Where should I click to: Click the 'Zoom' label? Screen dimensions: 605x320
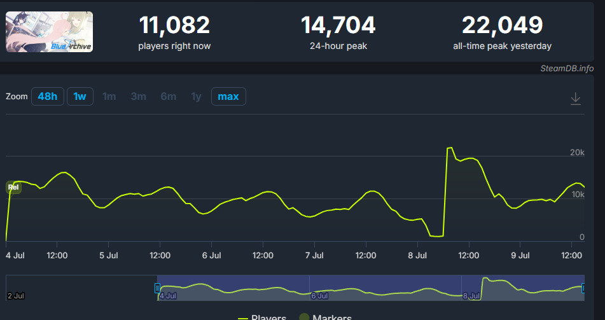[17, 97]
